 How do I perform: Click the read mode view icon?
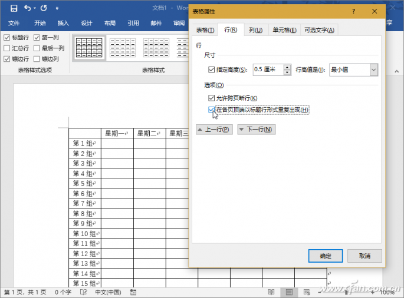tap(271, 292)
